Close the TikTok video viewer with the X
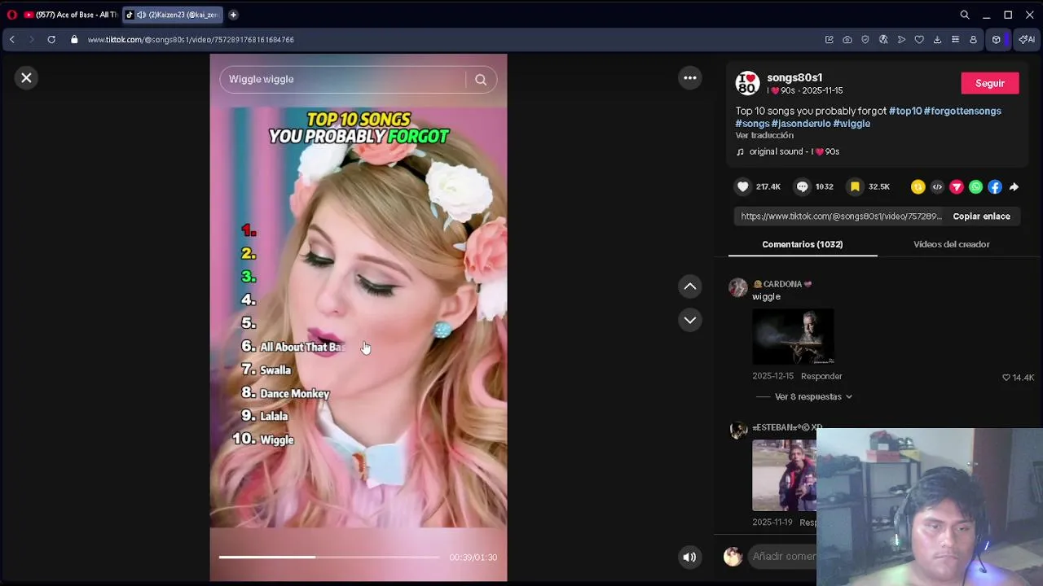Image resolution: width=1043 pixels, height=586 pixels. 26,78
